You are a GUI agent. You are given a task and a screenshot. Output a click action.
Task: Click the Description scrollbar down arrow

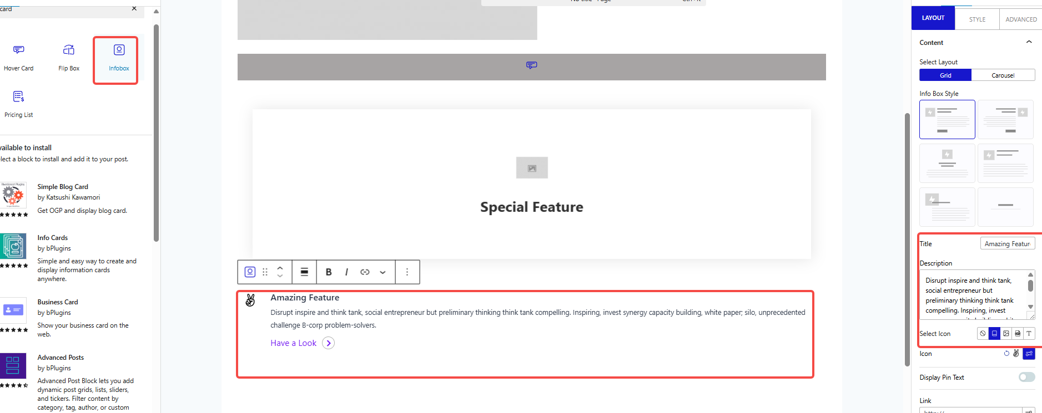click(1030, 307)
